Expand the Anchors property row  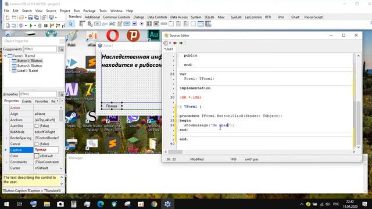(x=6, y=120)
